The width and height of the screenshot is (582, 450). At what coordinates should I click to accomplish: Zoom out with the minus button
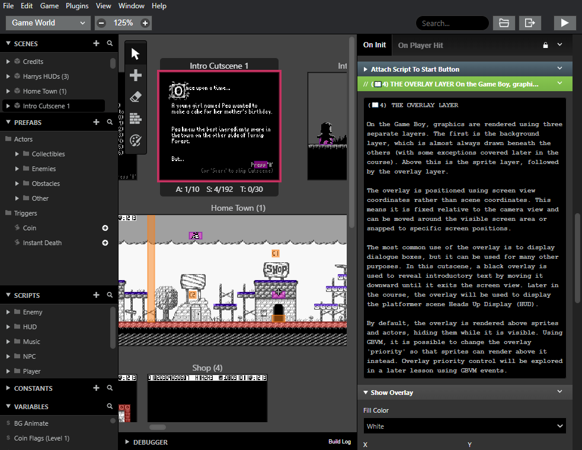101,23
